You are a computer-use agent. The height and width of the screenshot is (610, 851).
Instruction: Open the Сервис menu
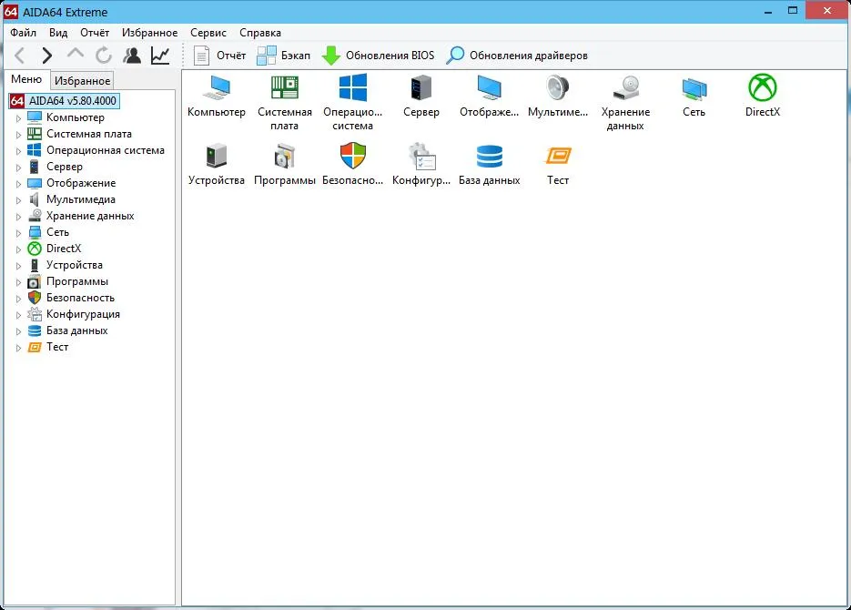(x=208, y=33)
